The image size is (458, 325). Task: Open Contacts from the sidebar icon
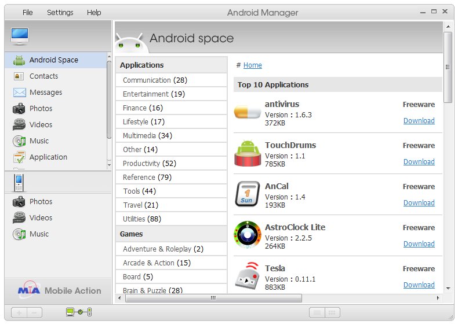(19, 76)
